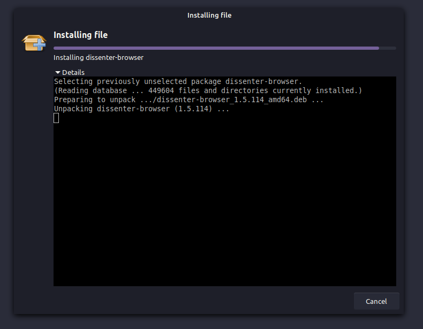423x329 pixels.
Task: Click the package install box icon
Action: pos(34,43)
